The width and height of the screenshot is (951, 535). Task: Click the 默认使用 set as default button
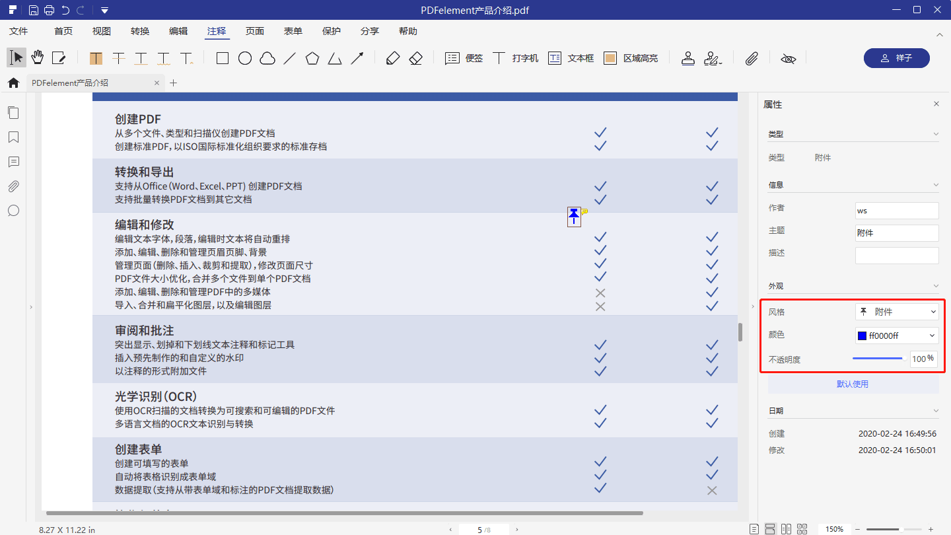(853, 384)
